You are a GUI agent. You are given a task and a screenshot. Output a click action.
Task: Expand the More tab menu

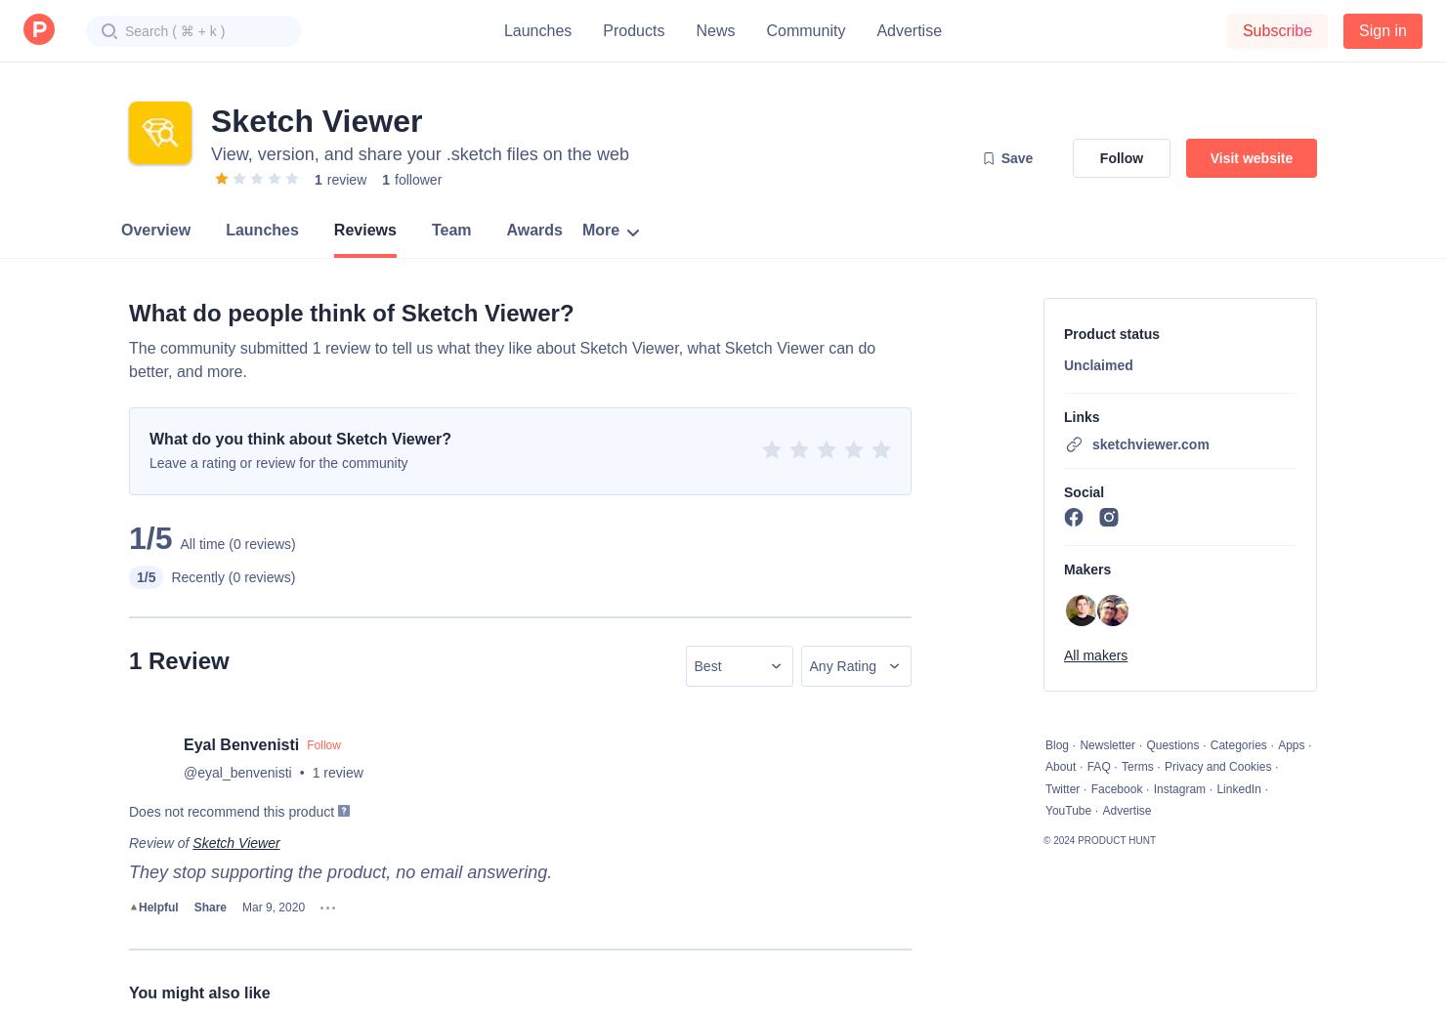click(x=611, y=231)
